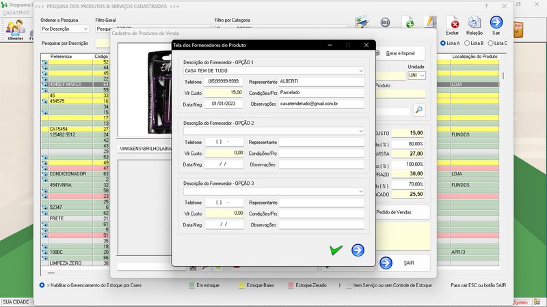Click the Excluir delete icon
This screenshot has height=307, width=547.
pos(452,24)
